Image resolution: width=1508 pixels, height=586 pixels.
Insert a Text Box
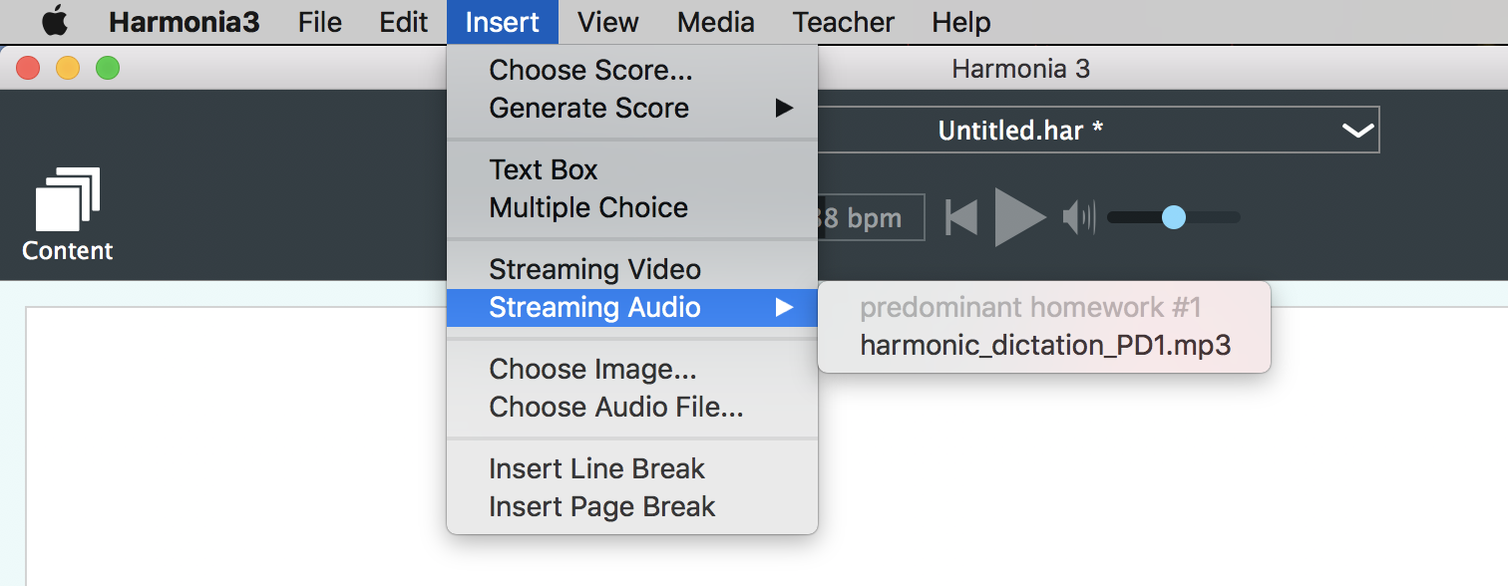pos(543,169)
